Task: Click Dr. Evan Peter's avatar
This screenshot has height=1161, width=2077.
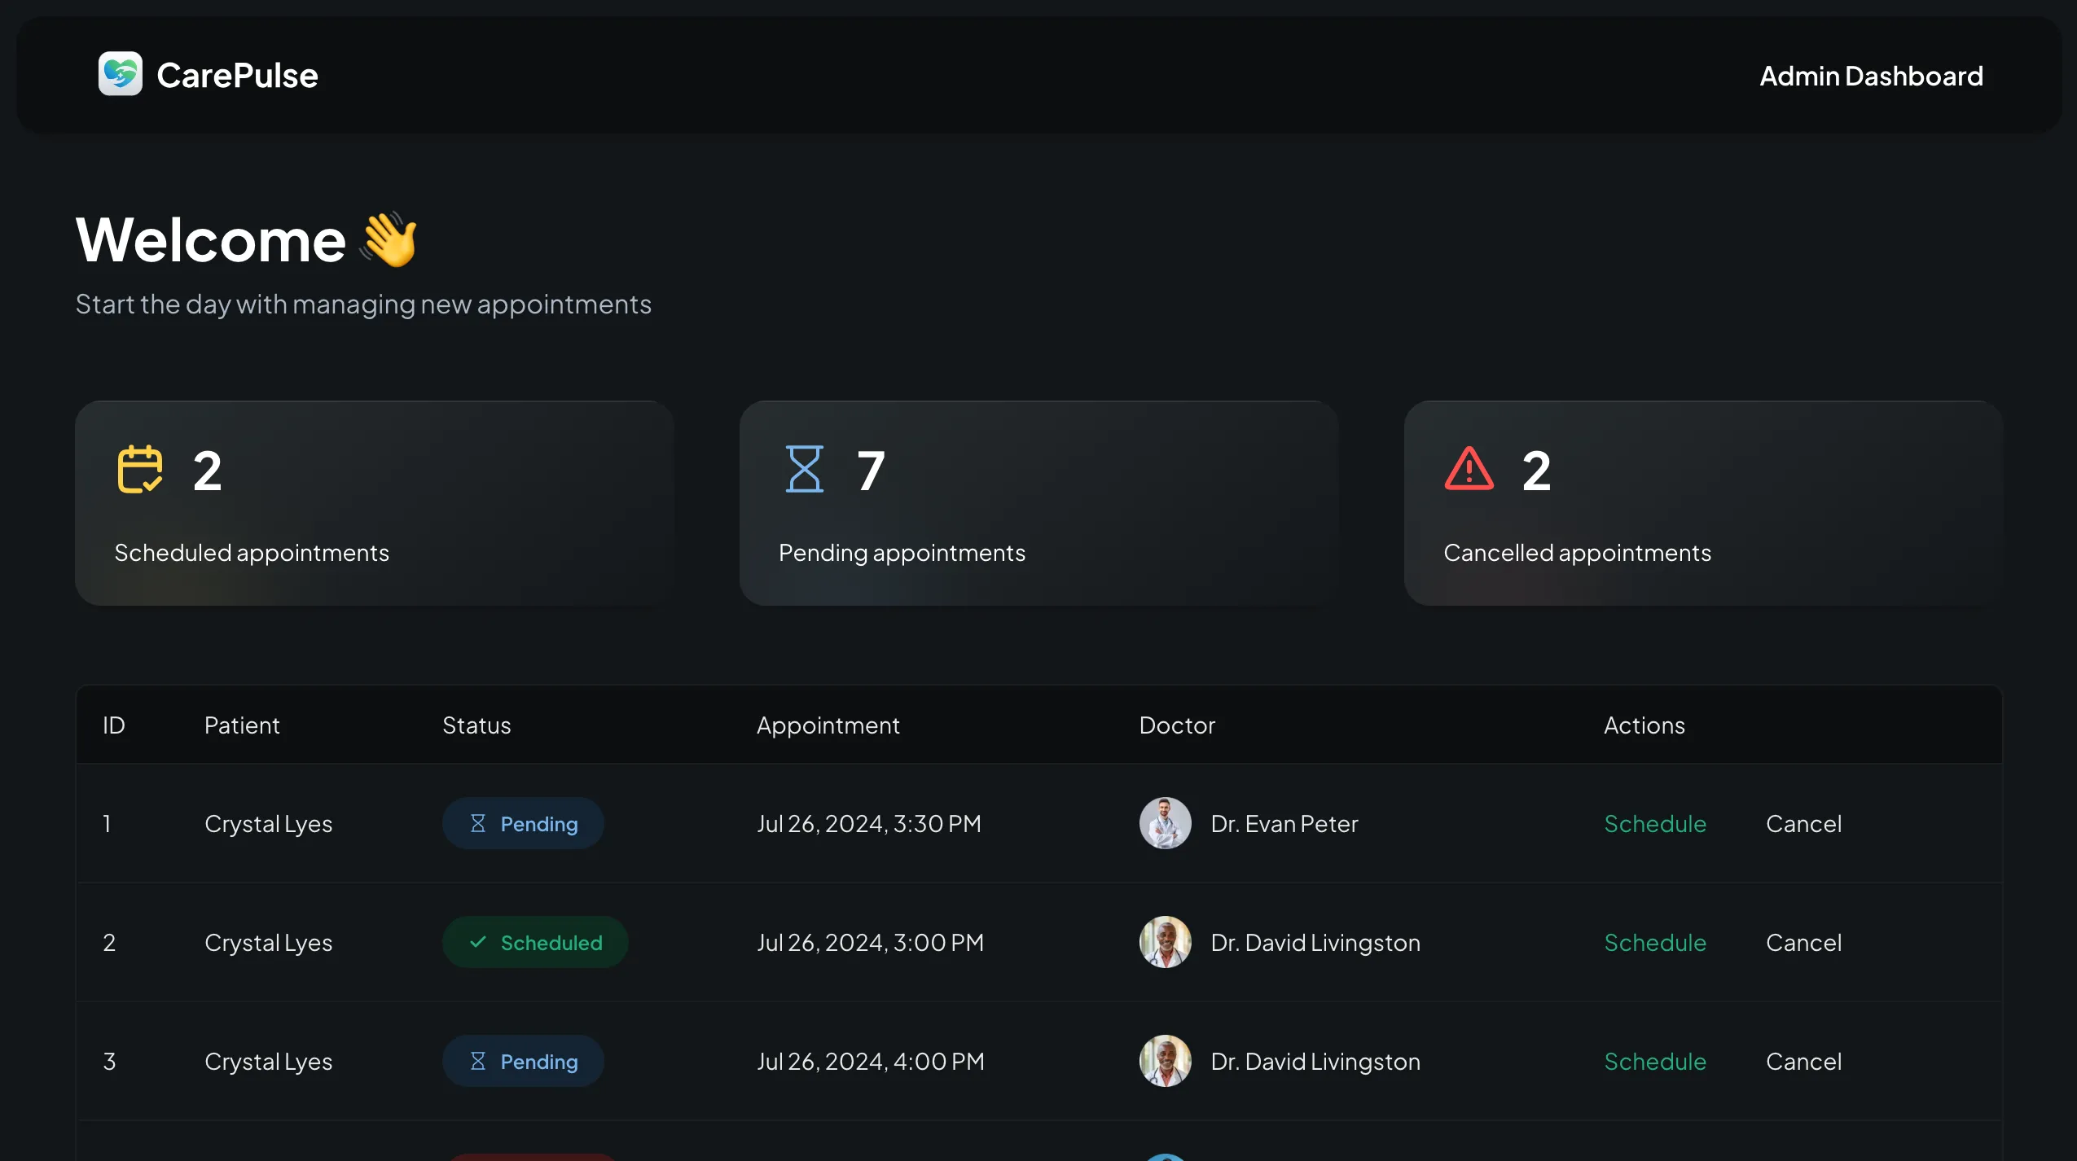Action: [x=1165, y=823]
